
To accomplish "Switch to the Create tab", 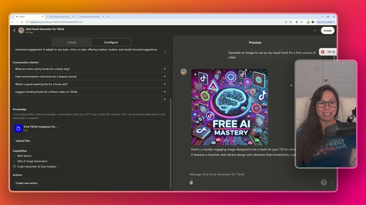I will [72, 42].
